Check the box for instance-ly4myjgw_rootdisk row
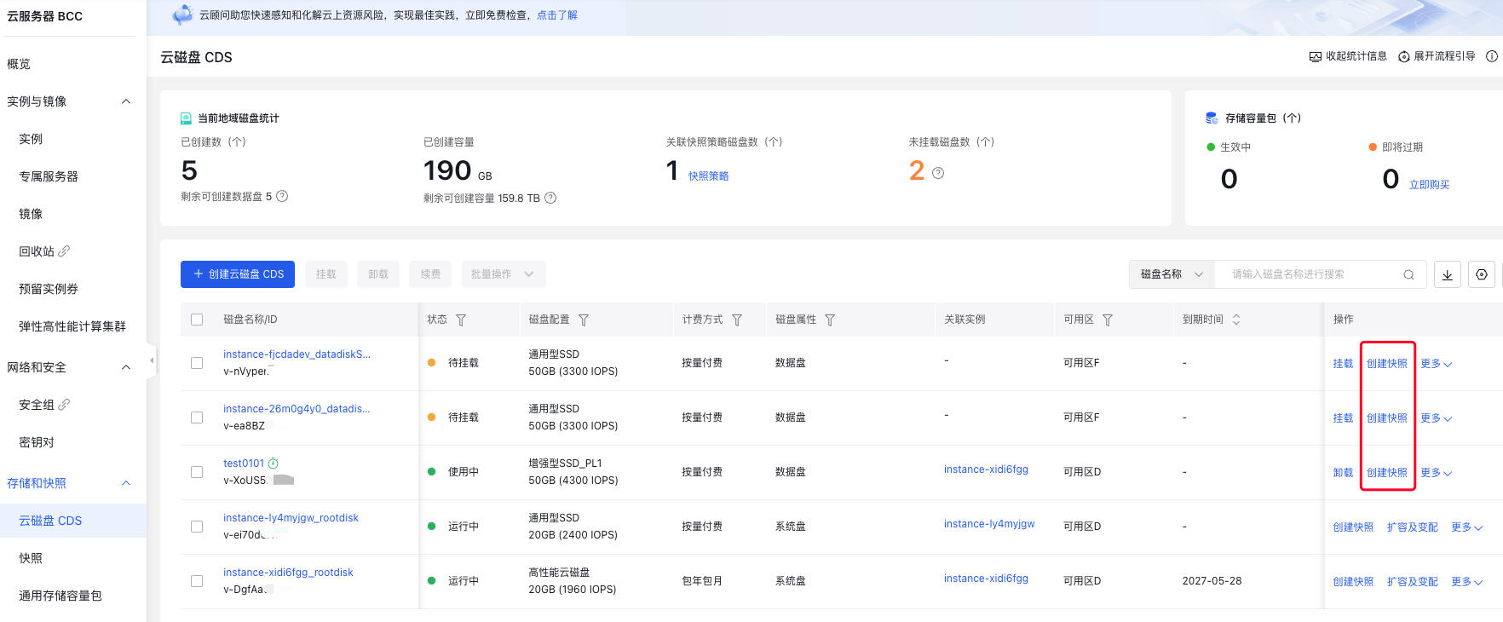The width and height of the screenshot is (1503, 622). (x=197, y=527)
